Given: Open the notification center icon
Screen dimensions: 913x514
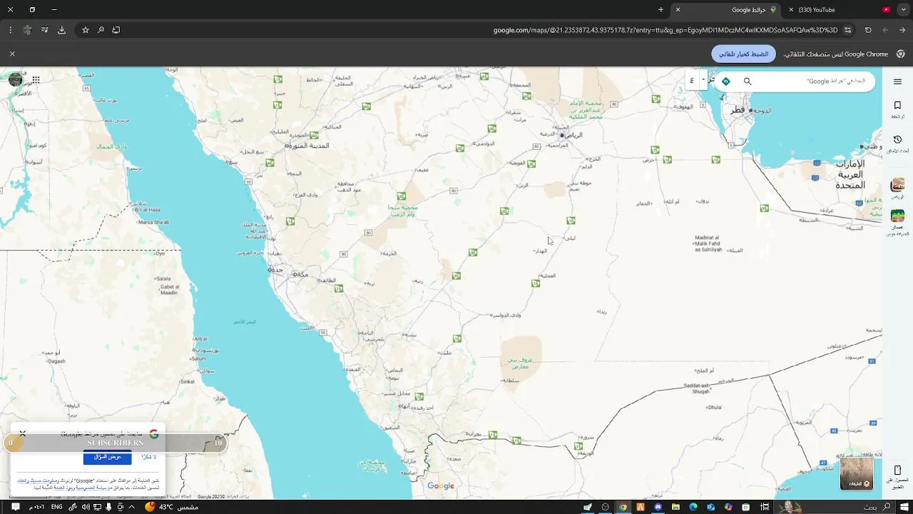Looking at the screenshot, I should pos(15,507).
